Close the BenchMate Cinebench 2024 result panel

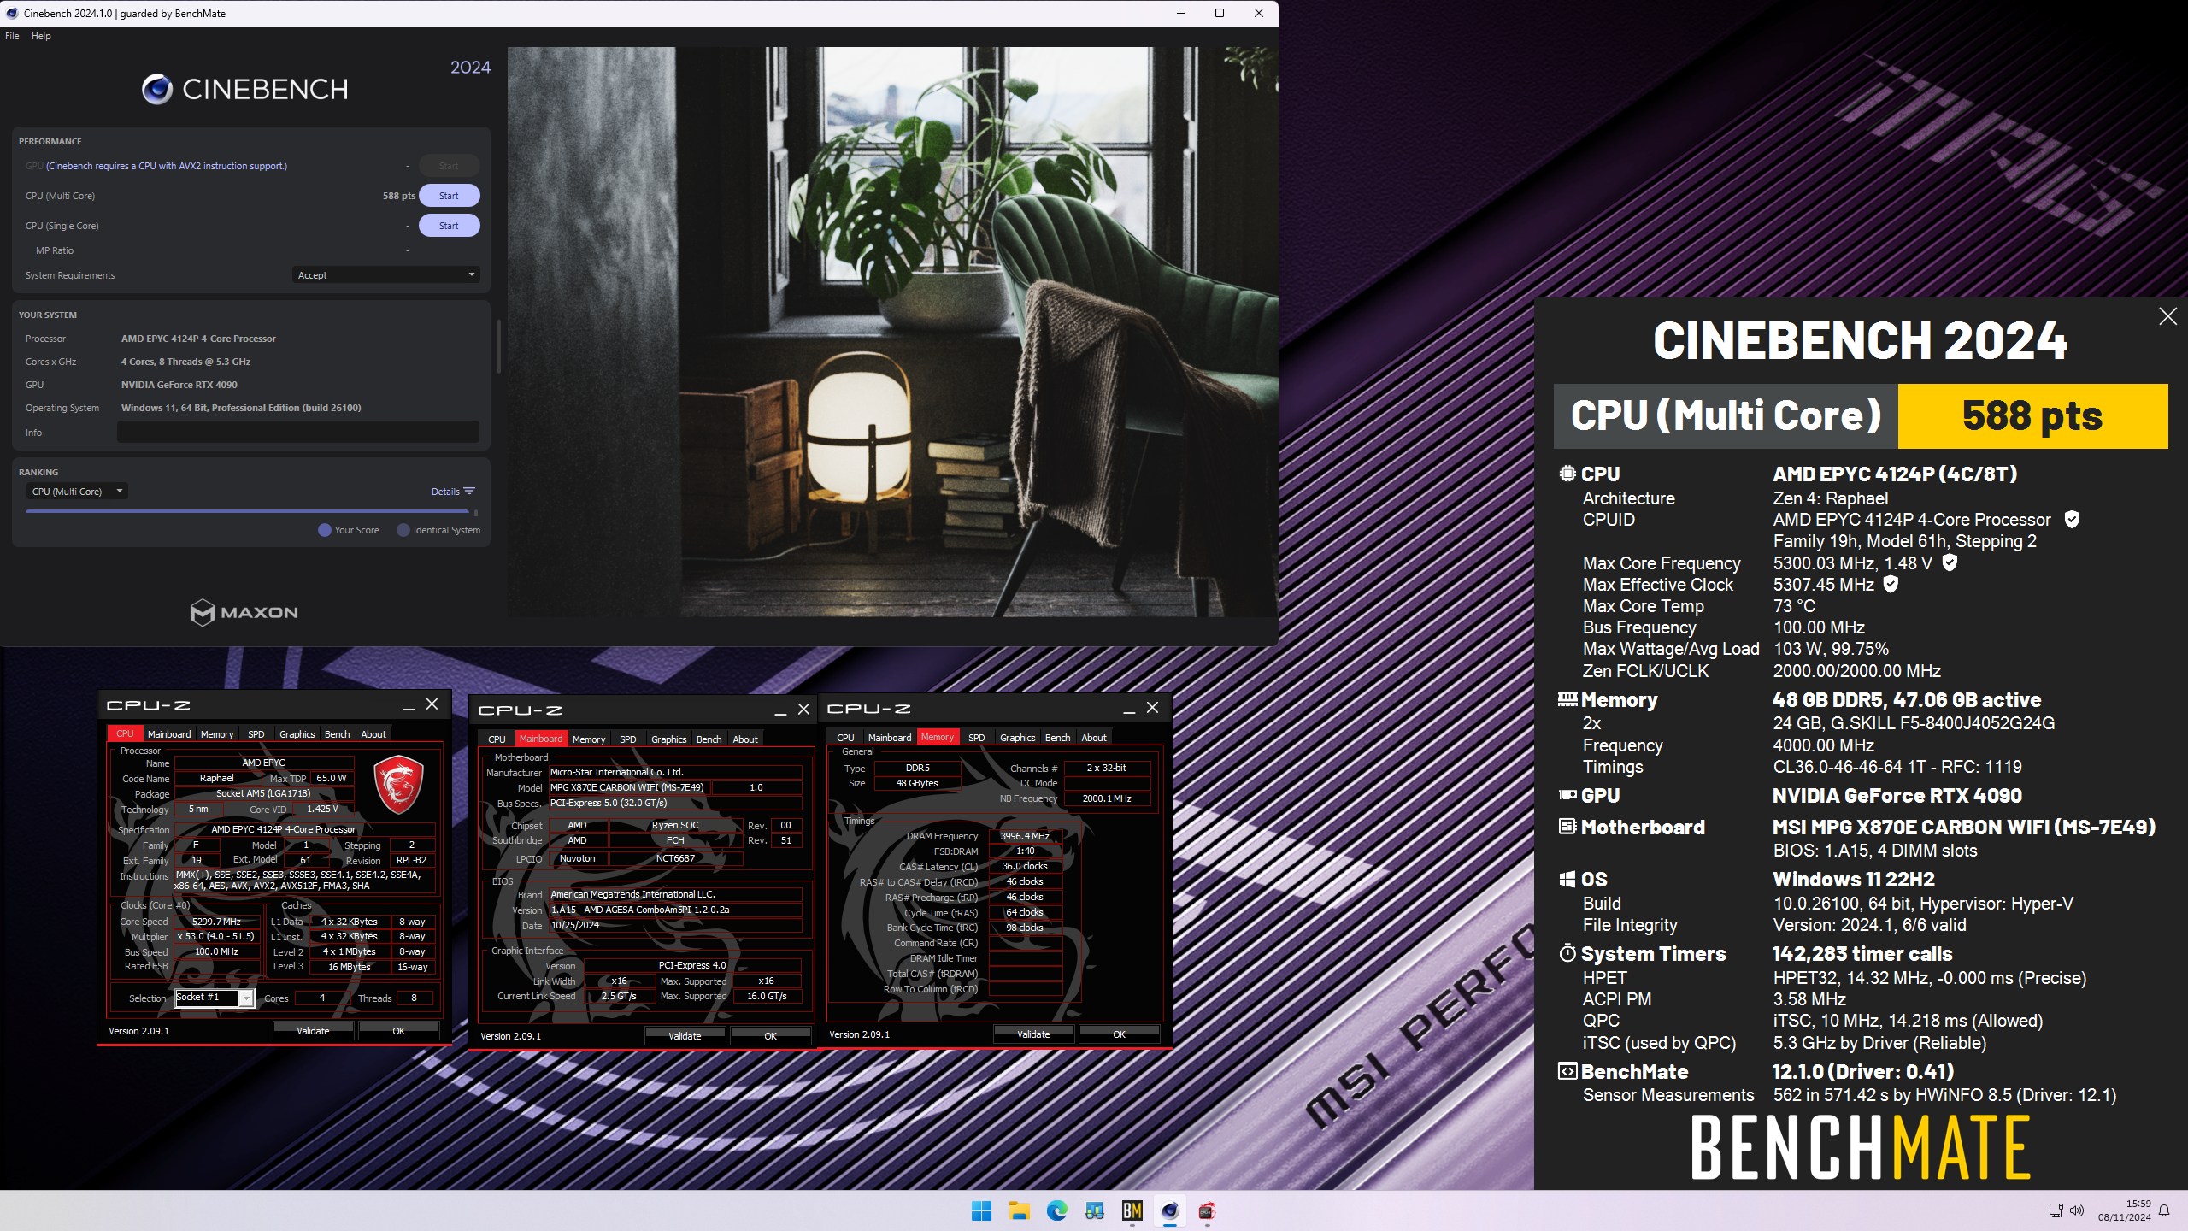(2167, 316)
